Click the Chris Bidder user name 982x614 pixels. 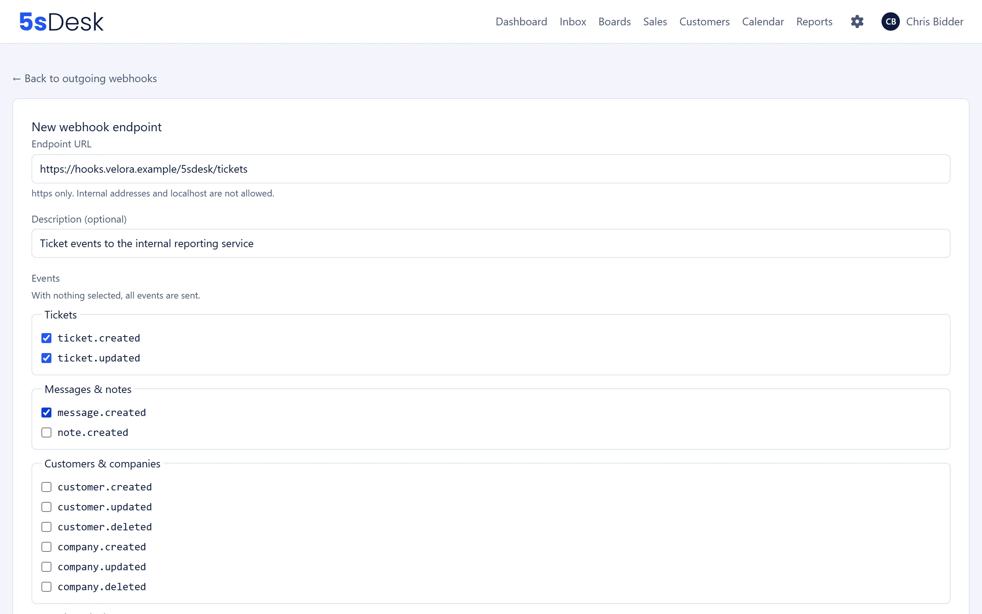(x=934, y=21)
